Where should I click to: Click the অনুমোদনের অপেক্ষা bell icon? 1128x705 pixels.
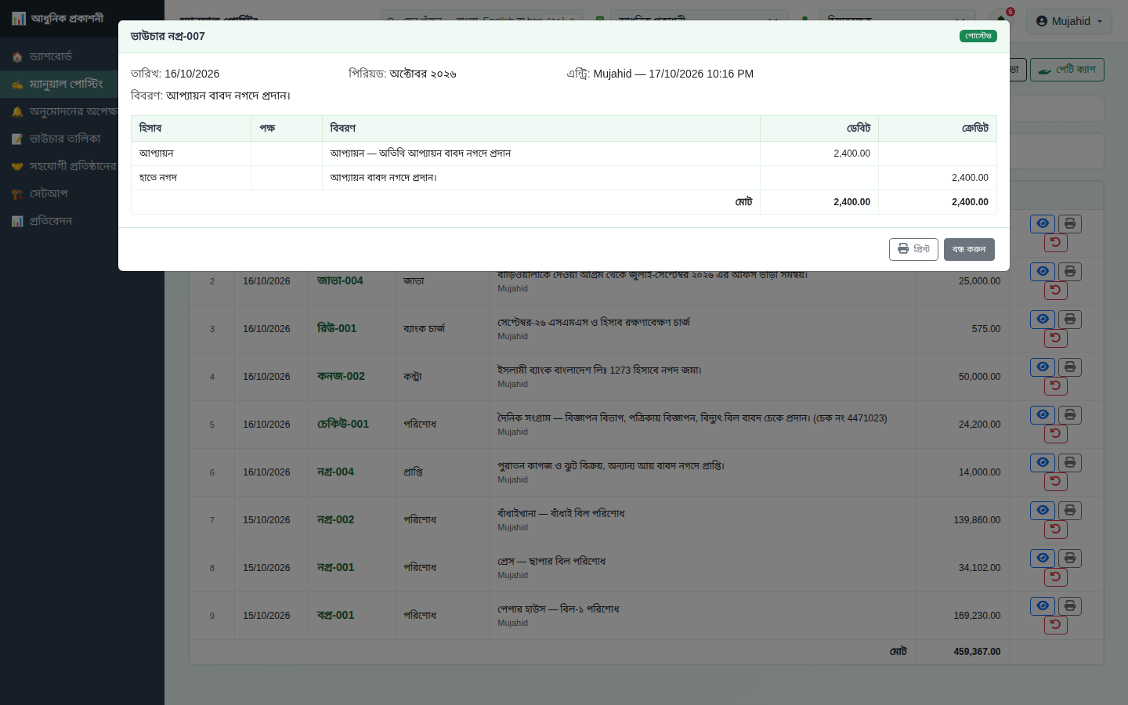click(x=17, y=112)
